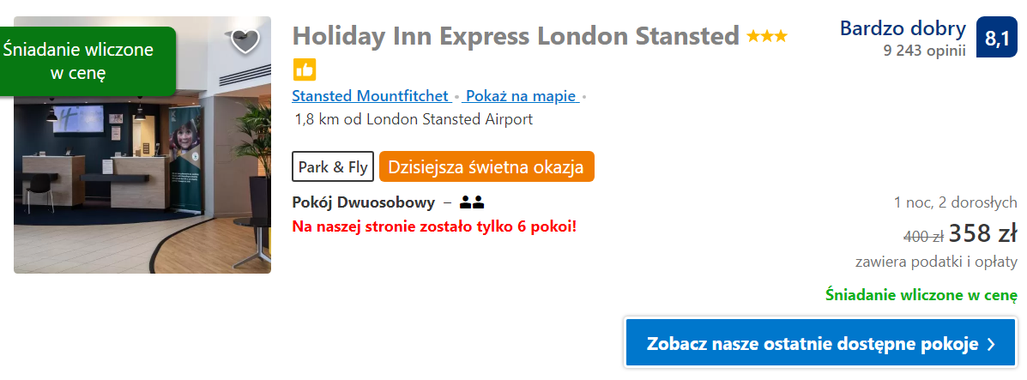Click the heart wishlist icon on the hotel photo
The width and height of the screenshot is (1027, 380).
[245, 41]
